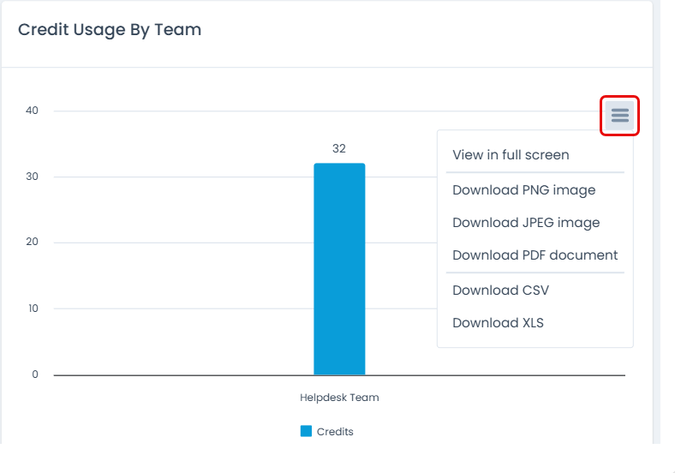Choose Download PNG image option

click(523, 190)
